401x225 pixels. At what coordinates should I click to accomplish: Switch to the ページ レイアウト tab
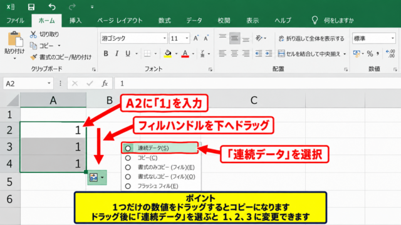point(120,21)
